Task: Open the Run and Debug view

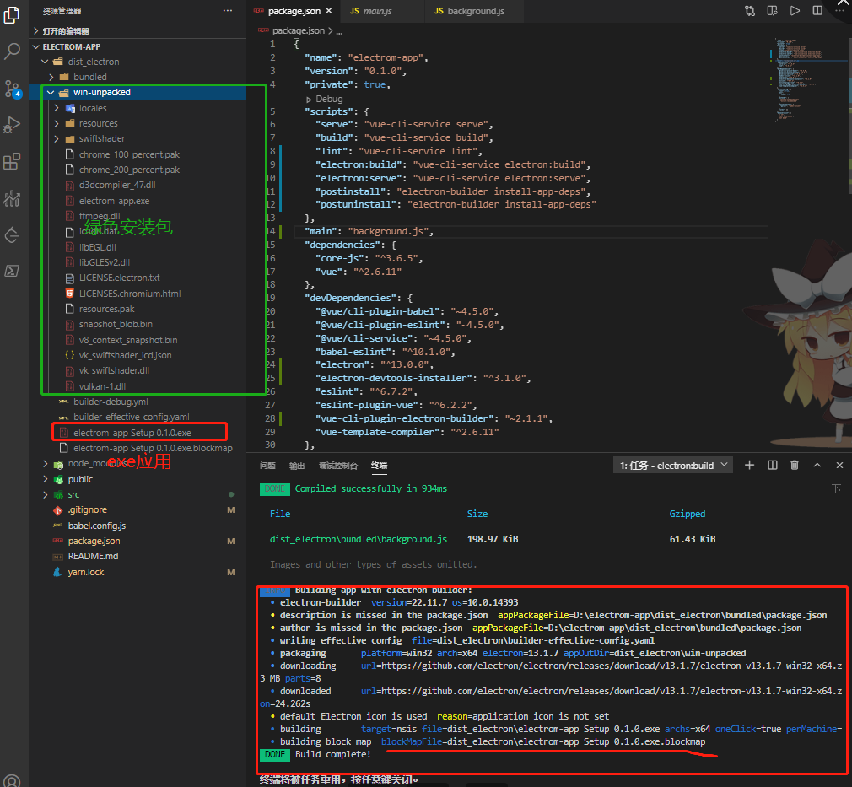Action: click(12, 125)
